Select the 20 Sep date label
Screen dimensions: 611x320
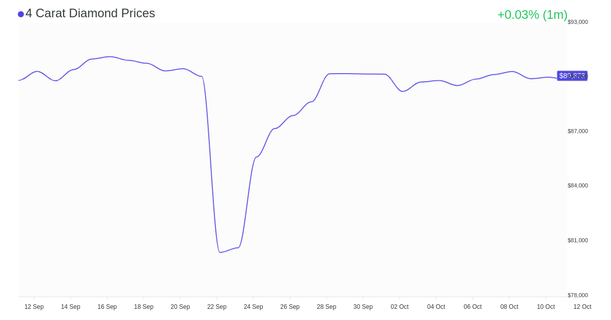point(180,307)
